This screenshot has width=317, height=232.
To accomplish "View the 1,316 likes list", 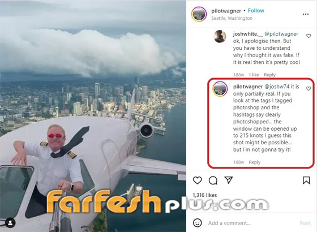I will (x=204, y=195).
